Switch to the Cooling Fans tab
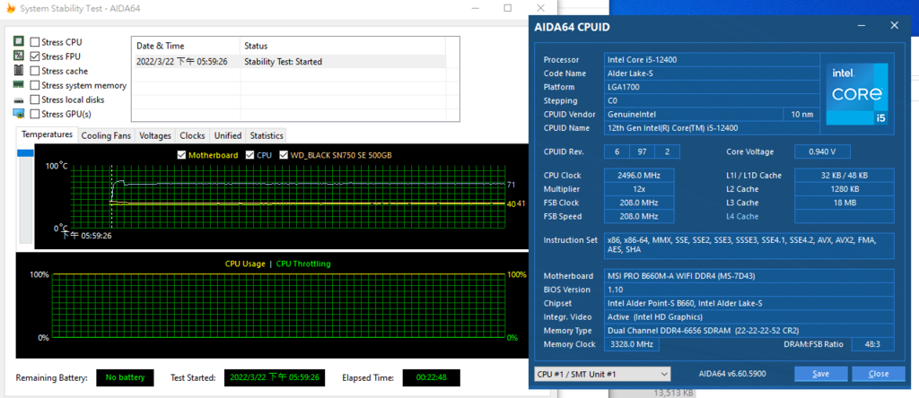919x398 pixels. click(106, 135)
